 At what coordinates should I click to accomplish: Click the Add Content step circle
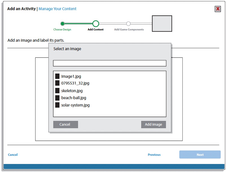click(x=96, y=24)
